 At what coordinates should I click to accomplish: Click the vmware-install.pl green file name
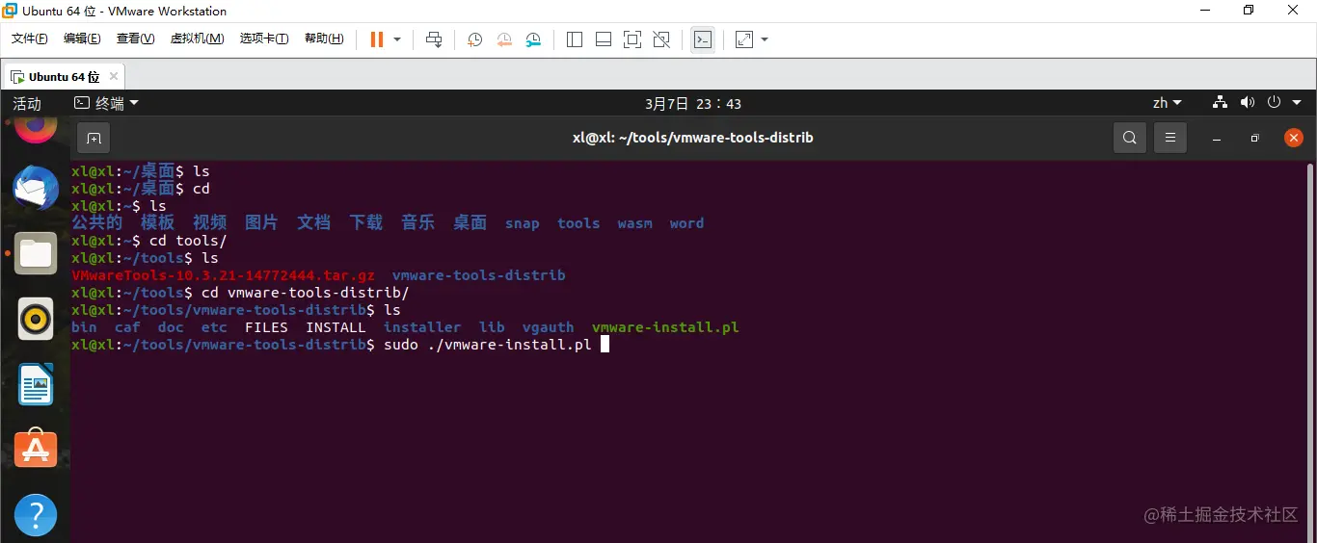point(665,327)
